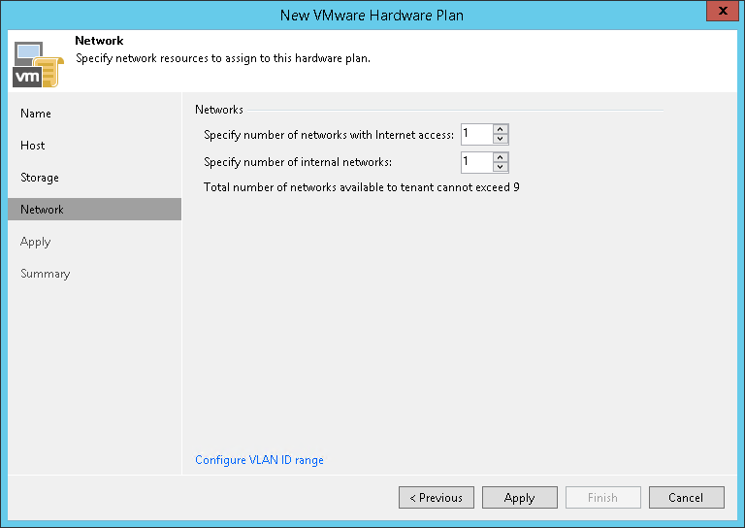Focus the internal networks count field

(x=477, y=162)
